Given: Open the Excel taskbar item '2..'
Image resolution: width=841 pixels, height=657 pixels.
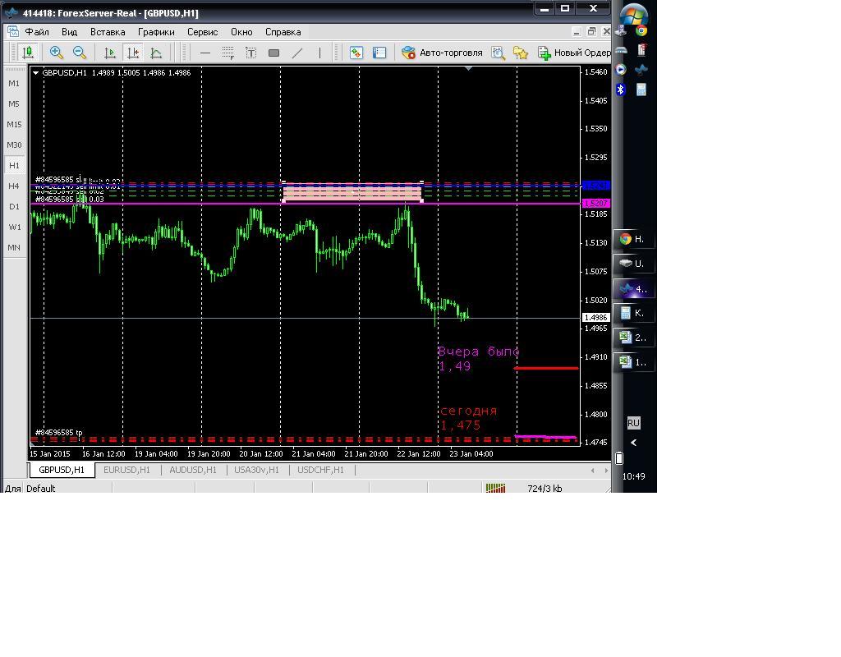Looking at the screenshot, I should (633, 338).
